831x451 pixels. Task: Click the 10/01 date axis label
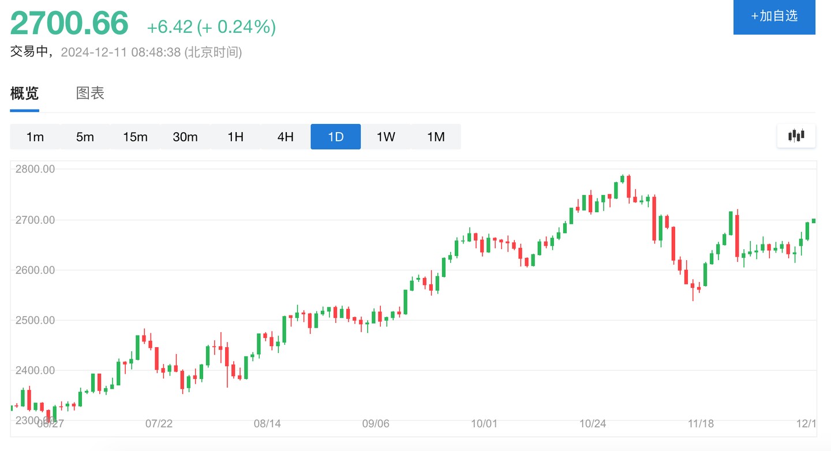click(484, 424)
